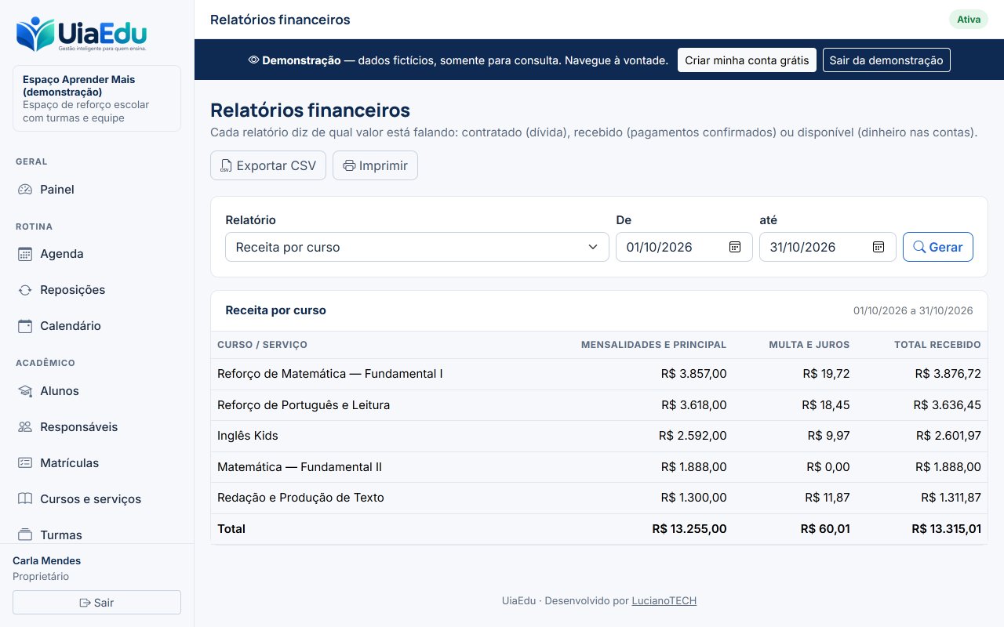Generate the report with Gerar
The height and width of the screenshot is (627, 1004).
[x=938, y=247]
